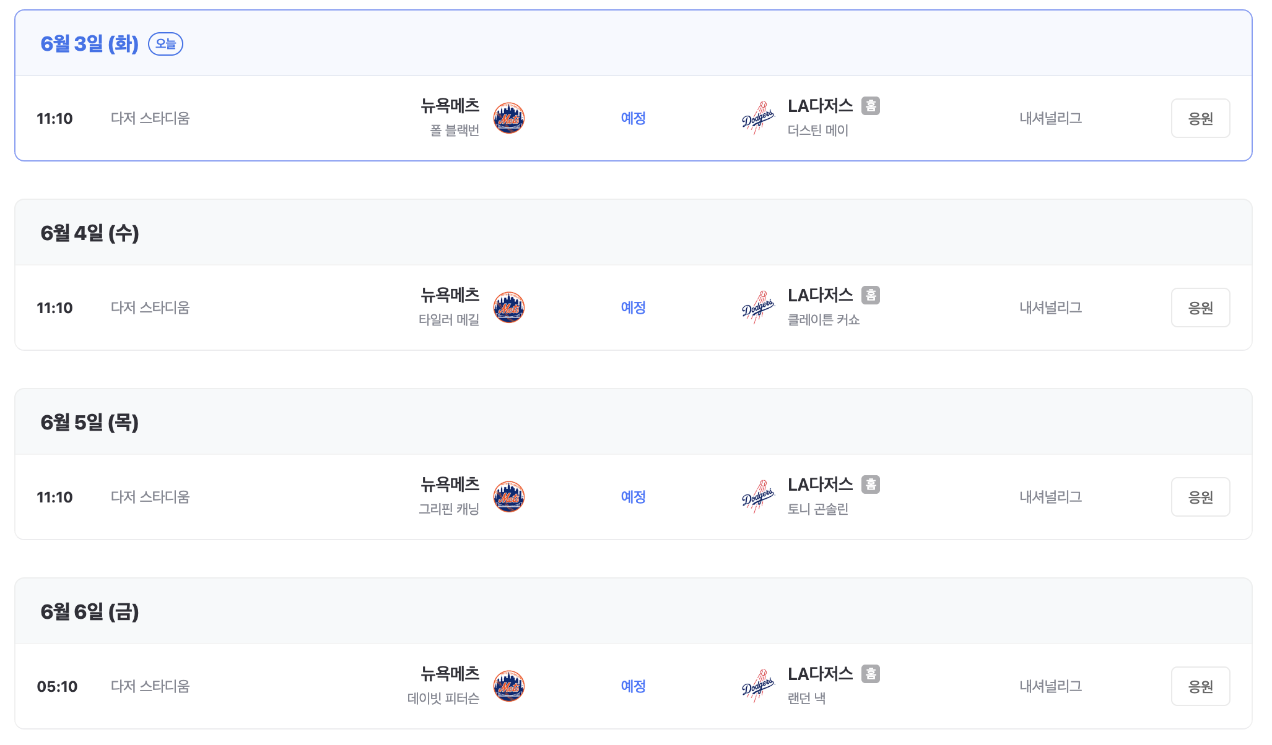Click 응원 button for June 5 game
This screenshot has height=745, width=1272.
pos(1200,497)
